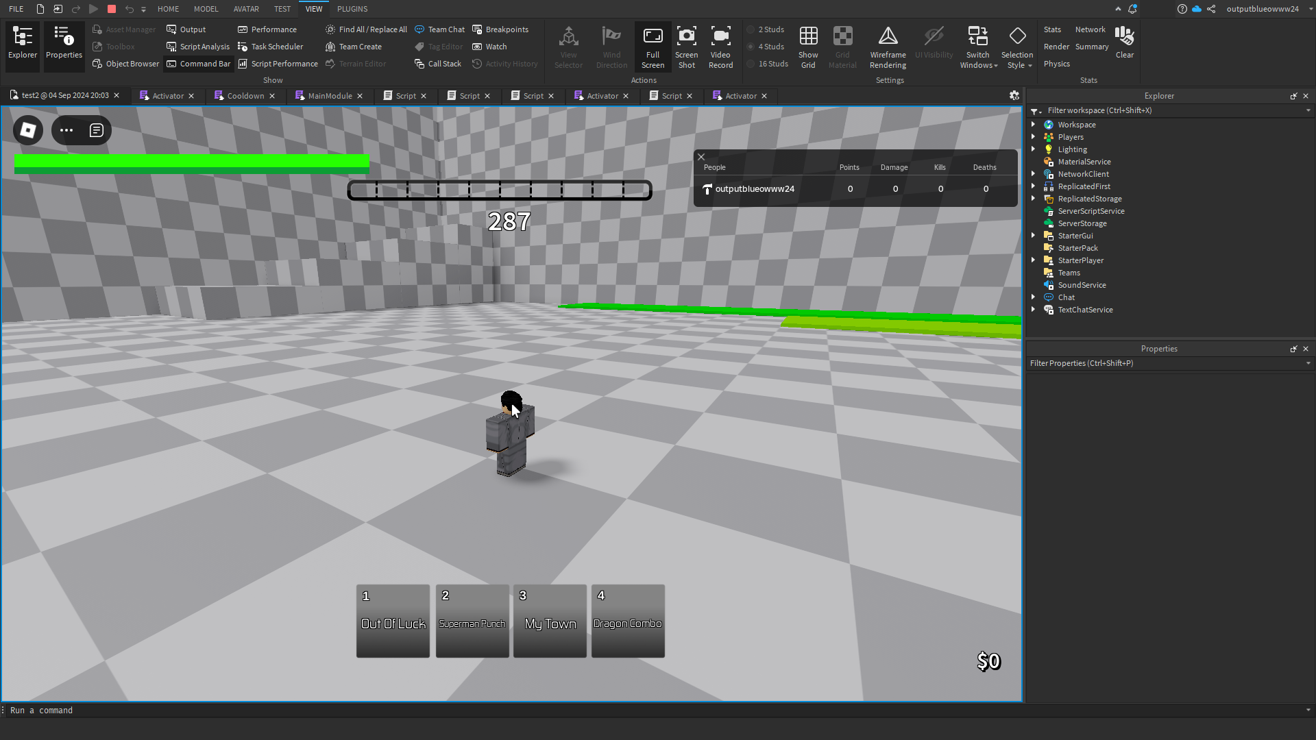The height and width of the screenshot is (740, 1316).
Task: Expand the Workspace tree node
Action: pos(1033,125)
